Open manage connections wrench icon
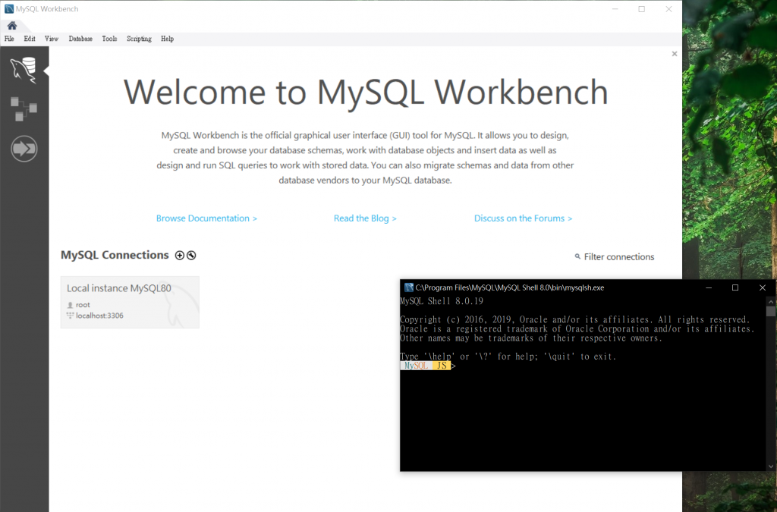This screenshot has width=777, height=512. tap(191, 256)
